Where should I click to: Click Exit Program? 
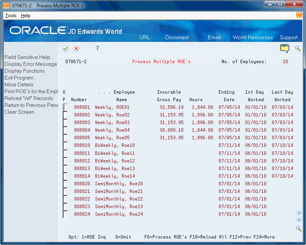pyautogui.click(x=19, y=78)
